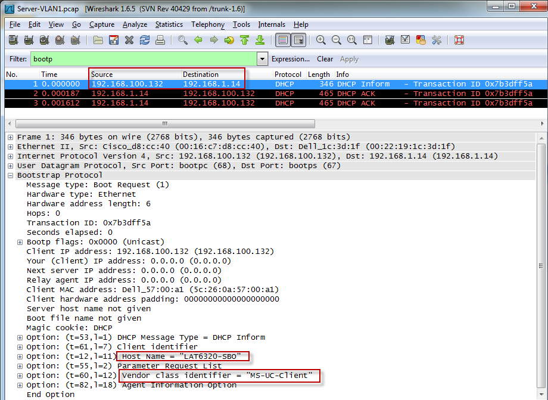
Task: Expand Internet Protocol Version 4 node
Action: (x=11, y=156)
